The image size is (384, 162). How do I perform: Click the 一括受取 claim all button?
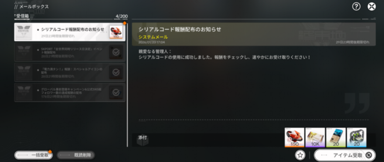[33, 155]
